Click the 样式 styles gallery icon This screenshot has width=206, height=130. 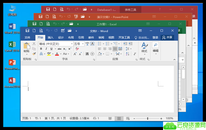coord(144,49)
